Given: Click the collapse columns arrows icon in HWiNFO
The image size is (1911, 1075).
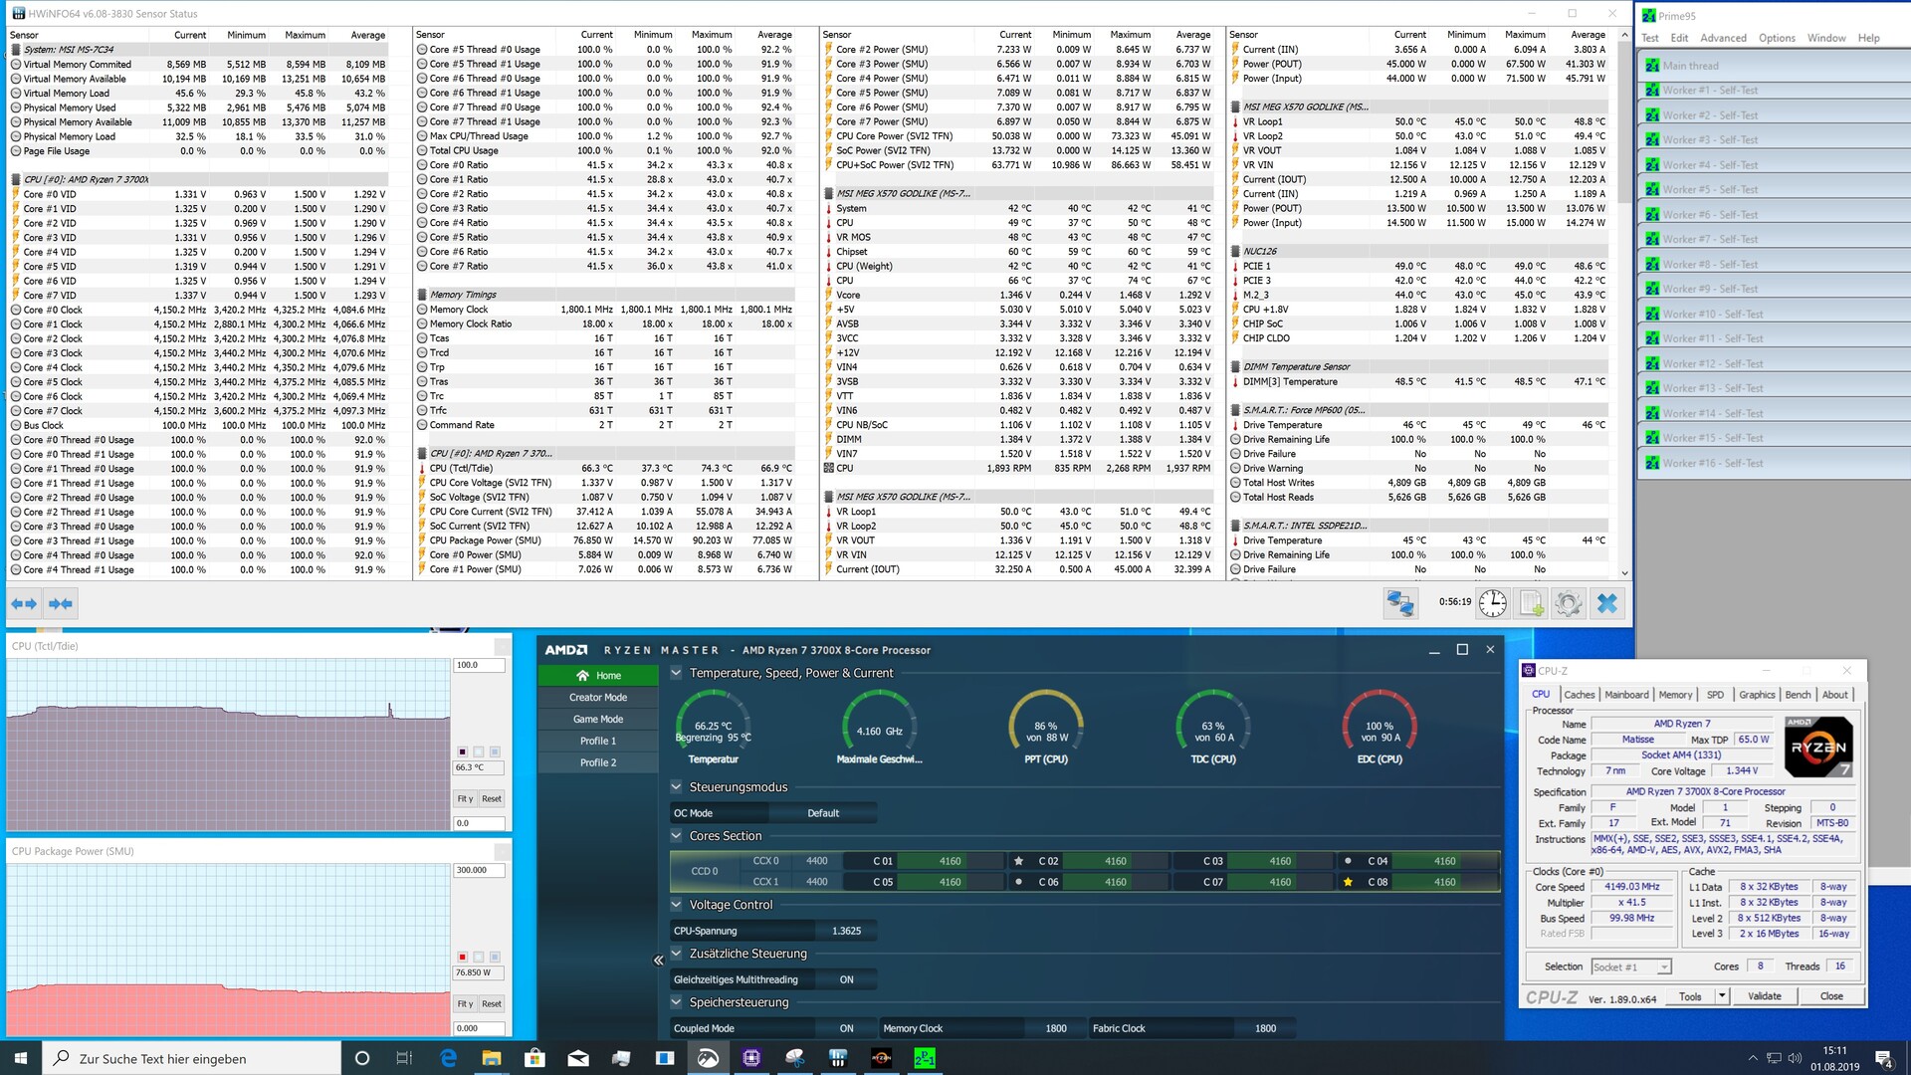Looking at the screenshot, I should point(61,603).
